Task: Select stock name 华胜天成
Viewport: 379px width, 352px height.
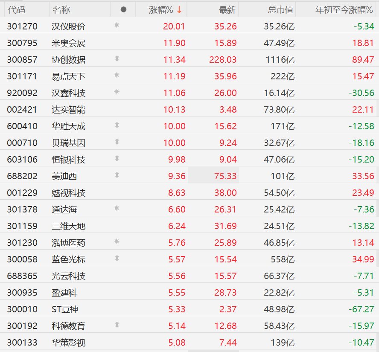Action: [68, 126]
